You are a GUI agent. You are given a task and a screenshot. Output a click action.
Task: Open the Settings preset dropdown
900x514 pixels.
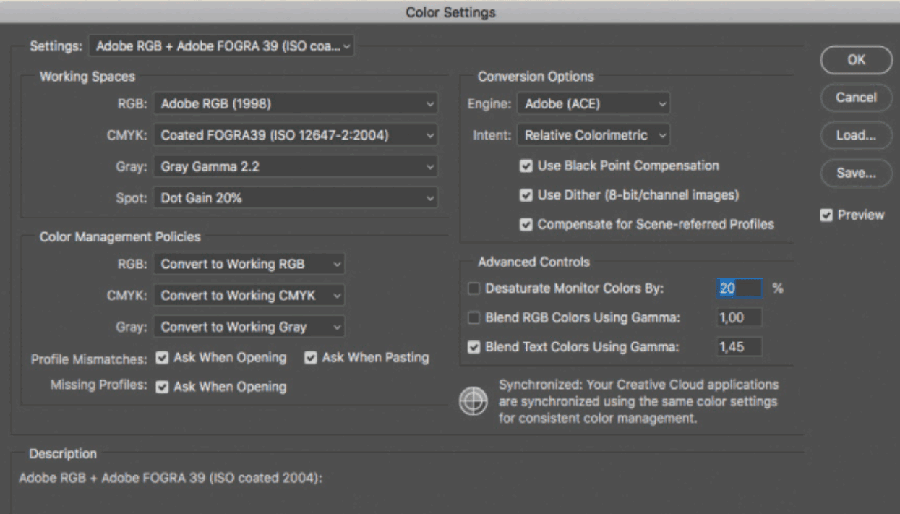tap(222, 47)
